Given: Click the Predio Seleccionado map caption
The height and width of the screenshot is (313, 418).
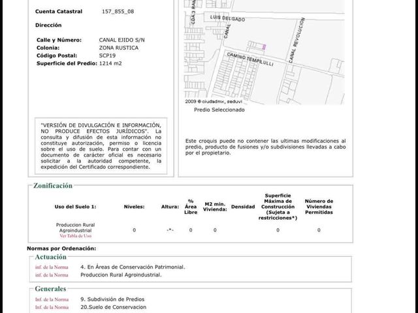Looking at the screenshot, I should (x=219, y=110).
